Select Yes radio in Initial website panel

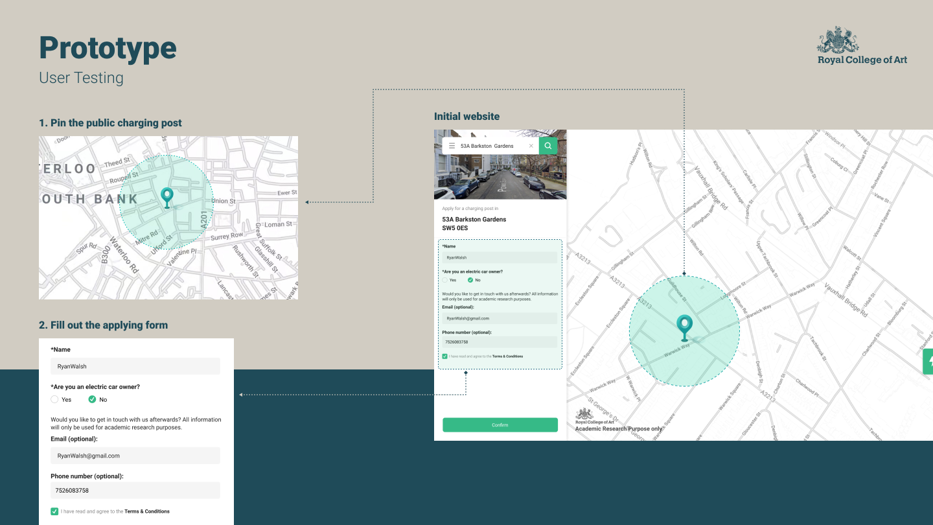coord(444,280)
